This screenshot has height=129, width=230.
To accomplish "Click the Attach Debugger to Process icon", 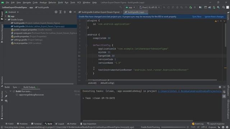I will (190, 7).
